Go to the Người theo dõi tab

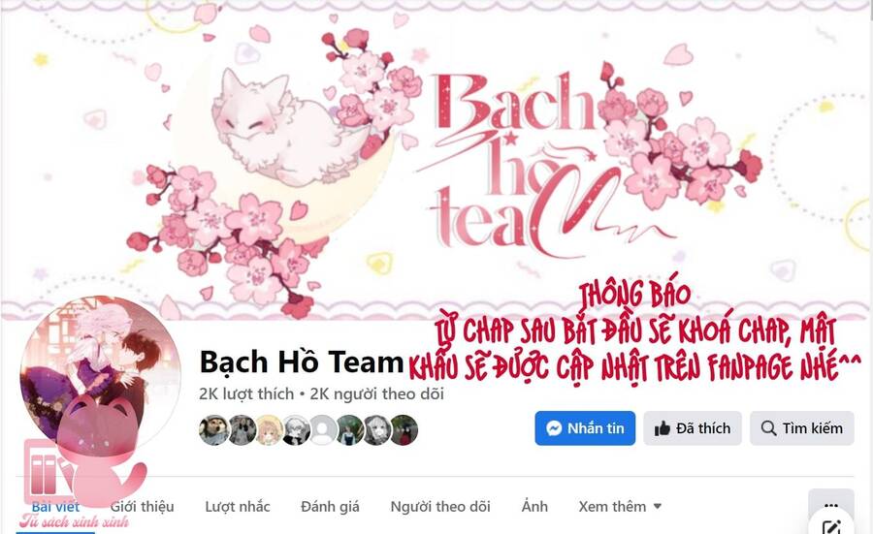click(x=440, y=507)
